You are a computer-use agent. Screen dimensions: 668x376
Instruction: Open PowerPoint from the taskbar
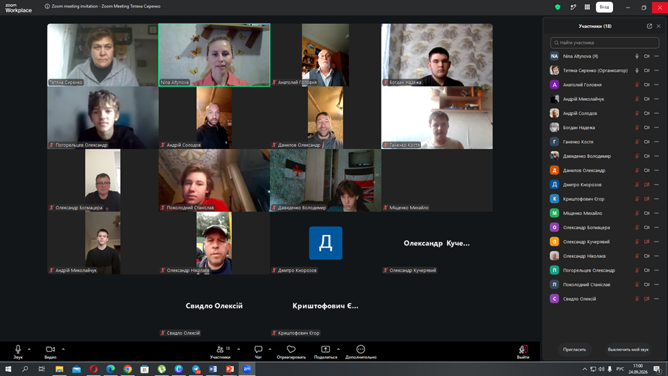pyautogui.click(x=230, y=369)
